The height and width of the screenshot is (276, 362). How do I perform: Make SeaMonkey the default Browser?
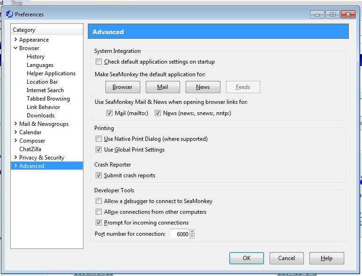[x=122, y=87]
